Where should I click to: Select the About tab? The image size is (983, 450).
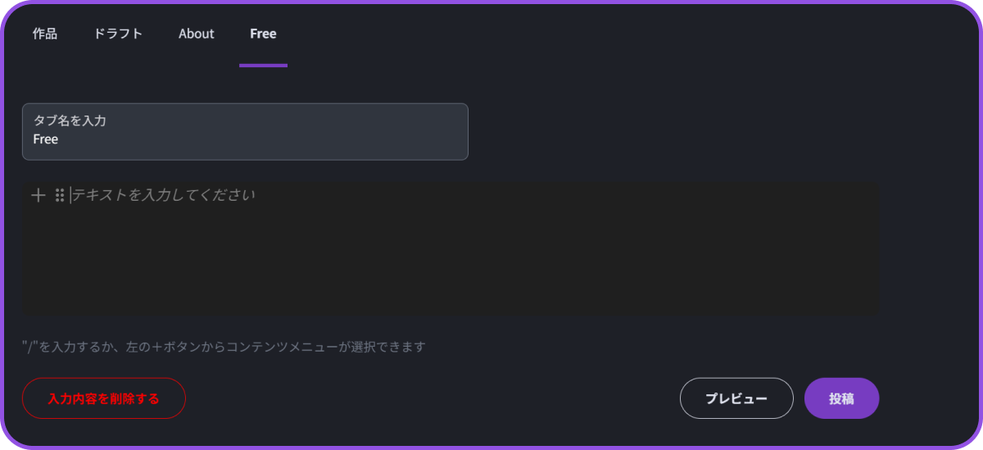[197, 34]
